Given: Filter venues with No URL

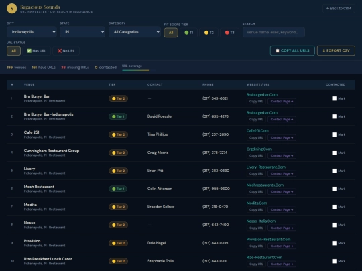Looking at the screenshot, I should click(x=66, y=51).
